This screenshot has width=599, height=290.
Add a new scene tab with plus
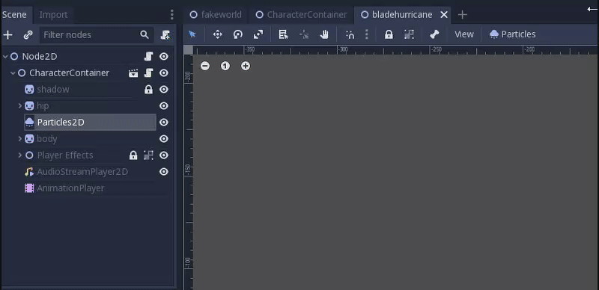tap(462, 14)
